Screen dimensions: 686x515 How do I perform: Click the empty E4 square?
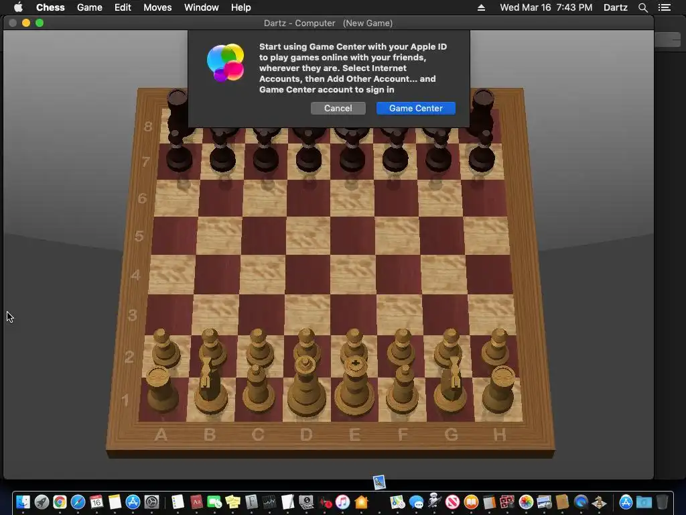point(352,274)
